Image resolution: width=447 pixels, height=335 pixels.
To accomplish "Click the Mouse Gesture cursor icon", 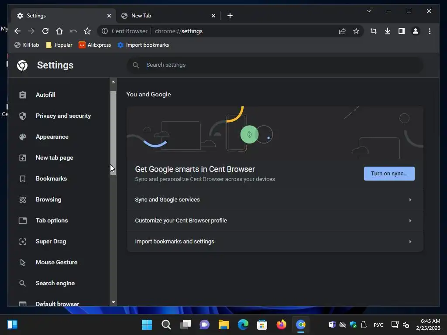I will point(23,262).
